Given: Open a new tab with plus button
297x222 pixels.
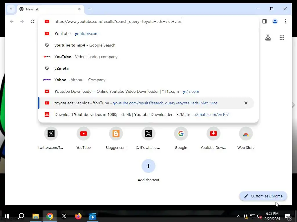Looking at the screenshot, I should click(x=90, y=9).
